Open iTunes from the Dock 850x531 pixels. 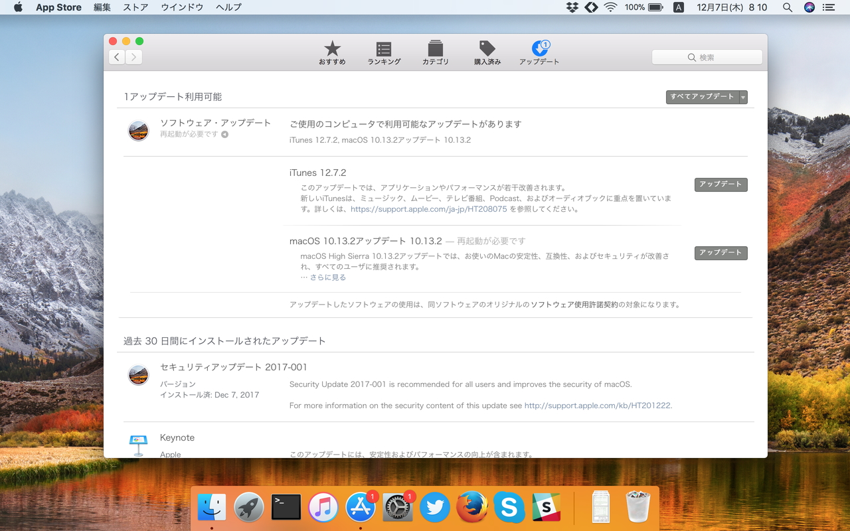pyautogui.click(x=323, y=508)
